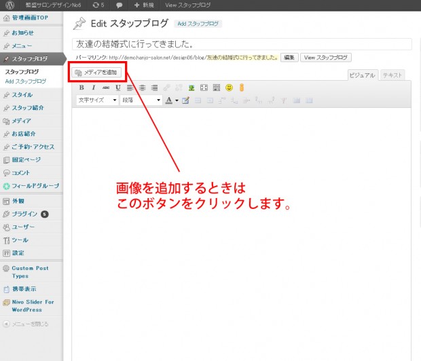Click the Add スタッフブログ link beside title

199,24
